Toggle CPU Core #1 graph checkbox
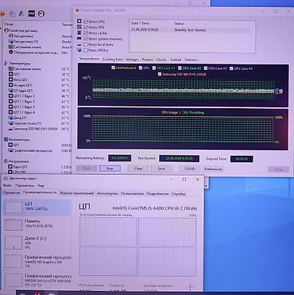 pos(153,68)
